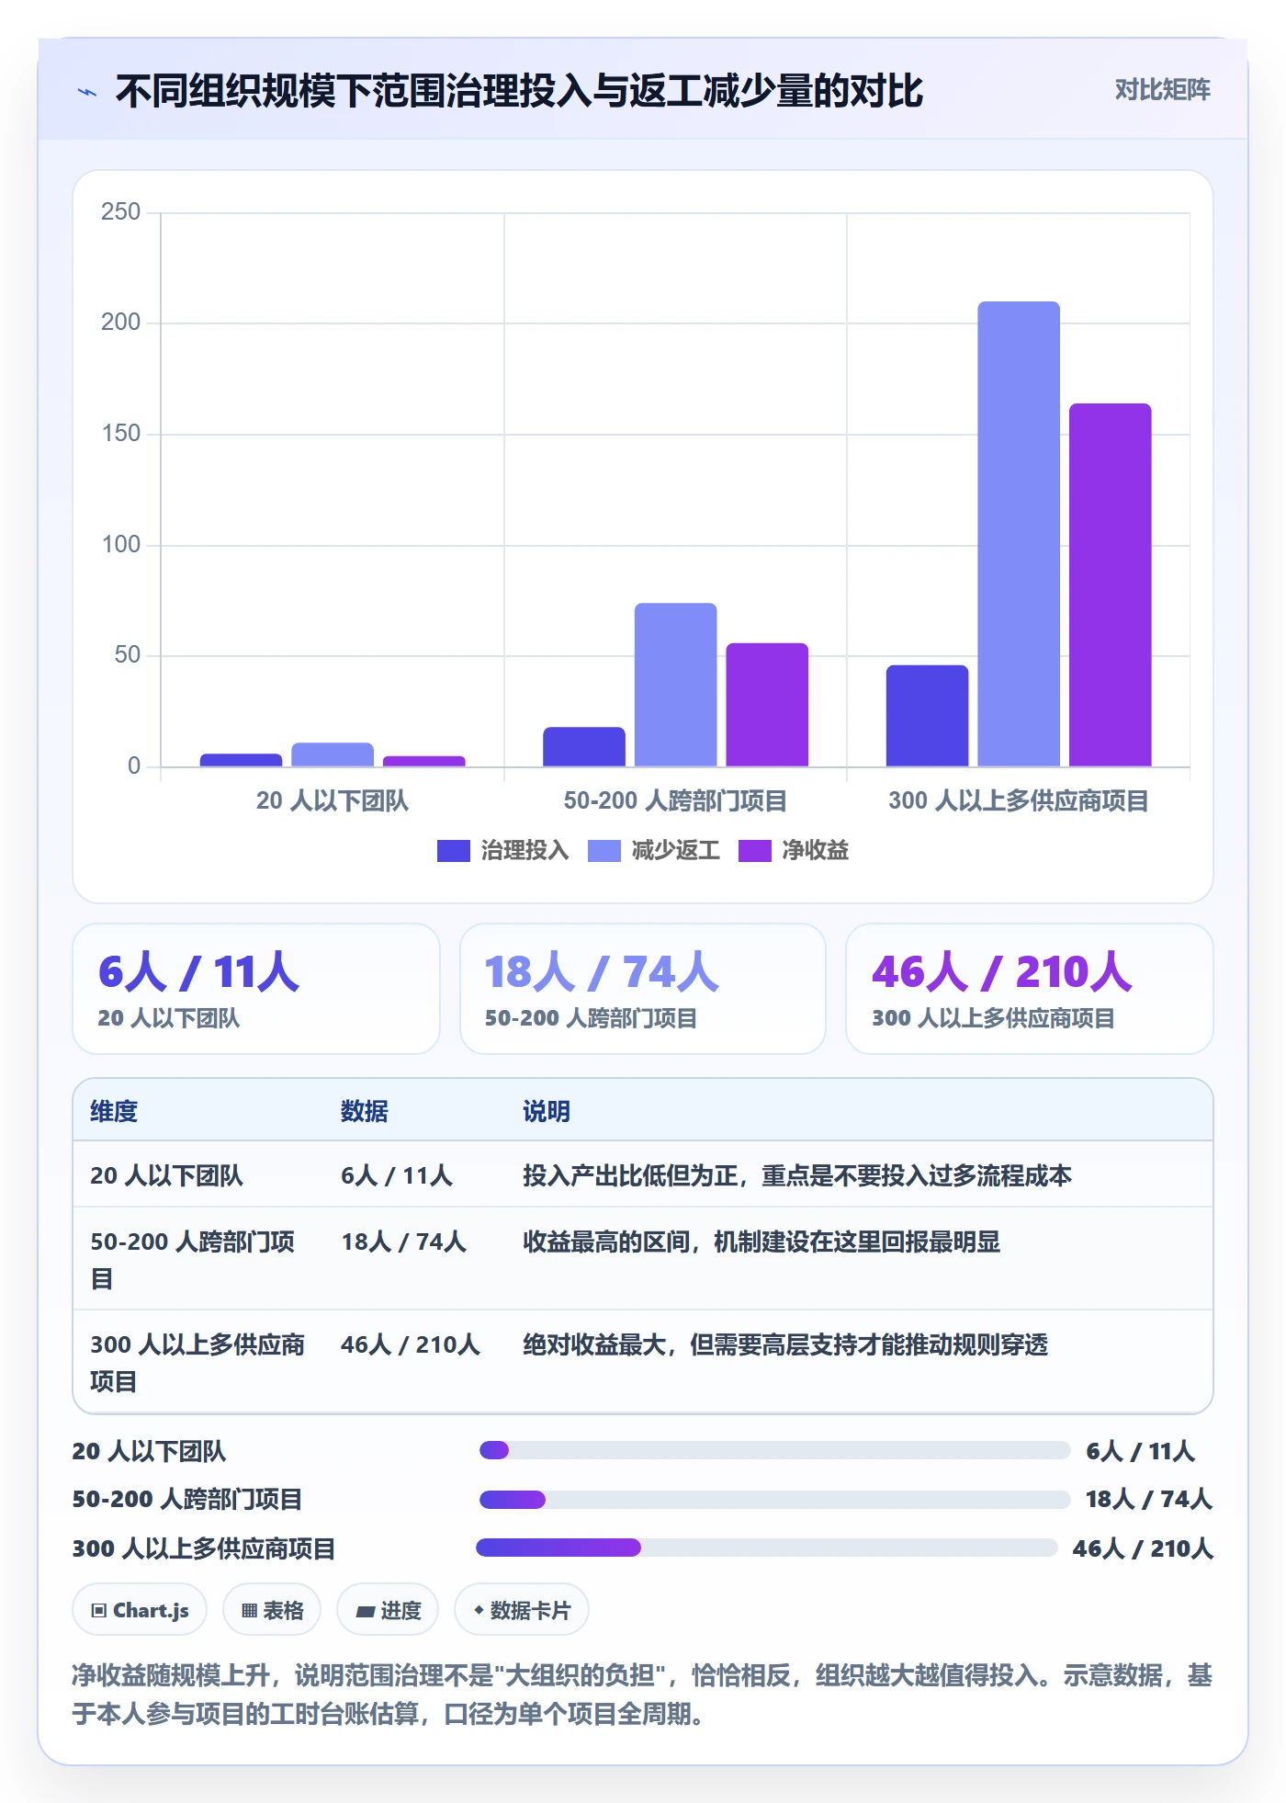Click the 46人 / 210人 table data cell
Image resolution: width=1286 pixels, height=1803 pixels.
[x=411, y=1344]
